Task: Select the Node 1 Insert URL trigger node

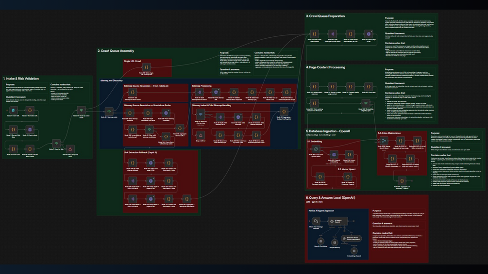Action: pyautogui.click(x=13, y=110)
